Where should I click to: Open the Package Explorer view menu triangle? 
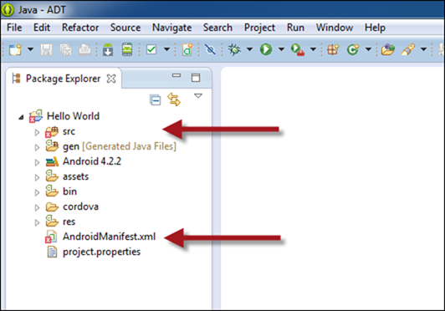point(198,96)
